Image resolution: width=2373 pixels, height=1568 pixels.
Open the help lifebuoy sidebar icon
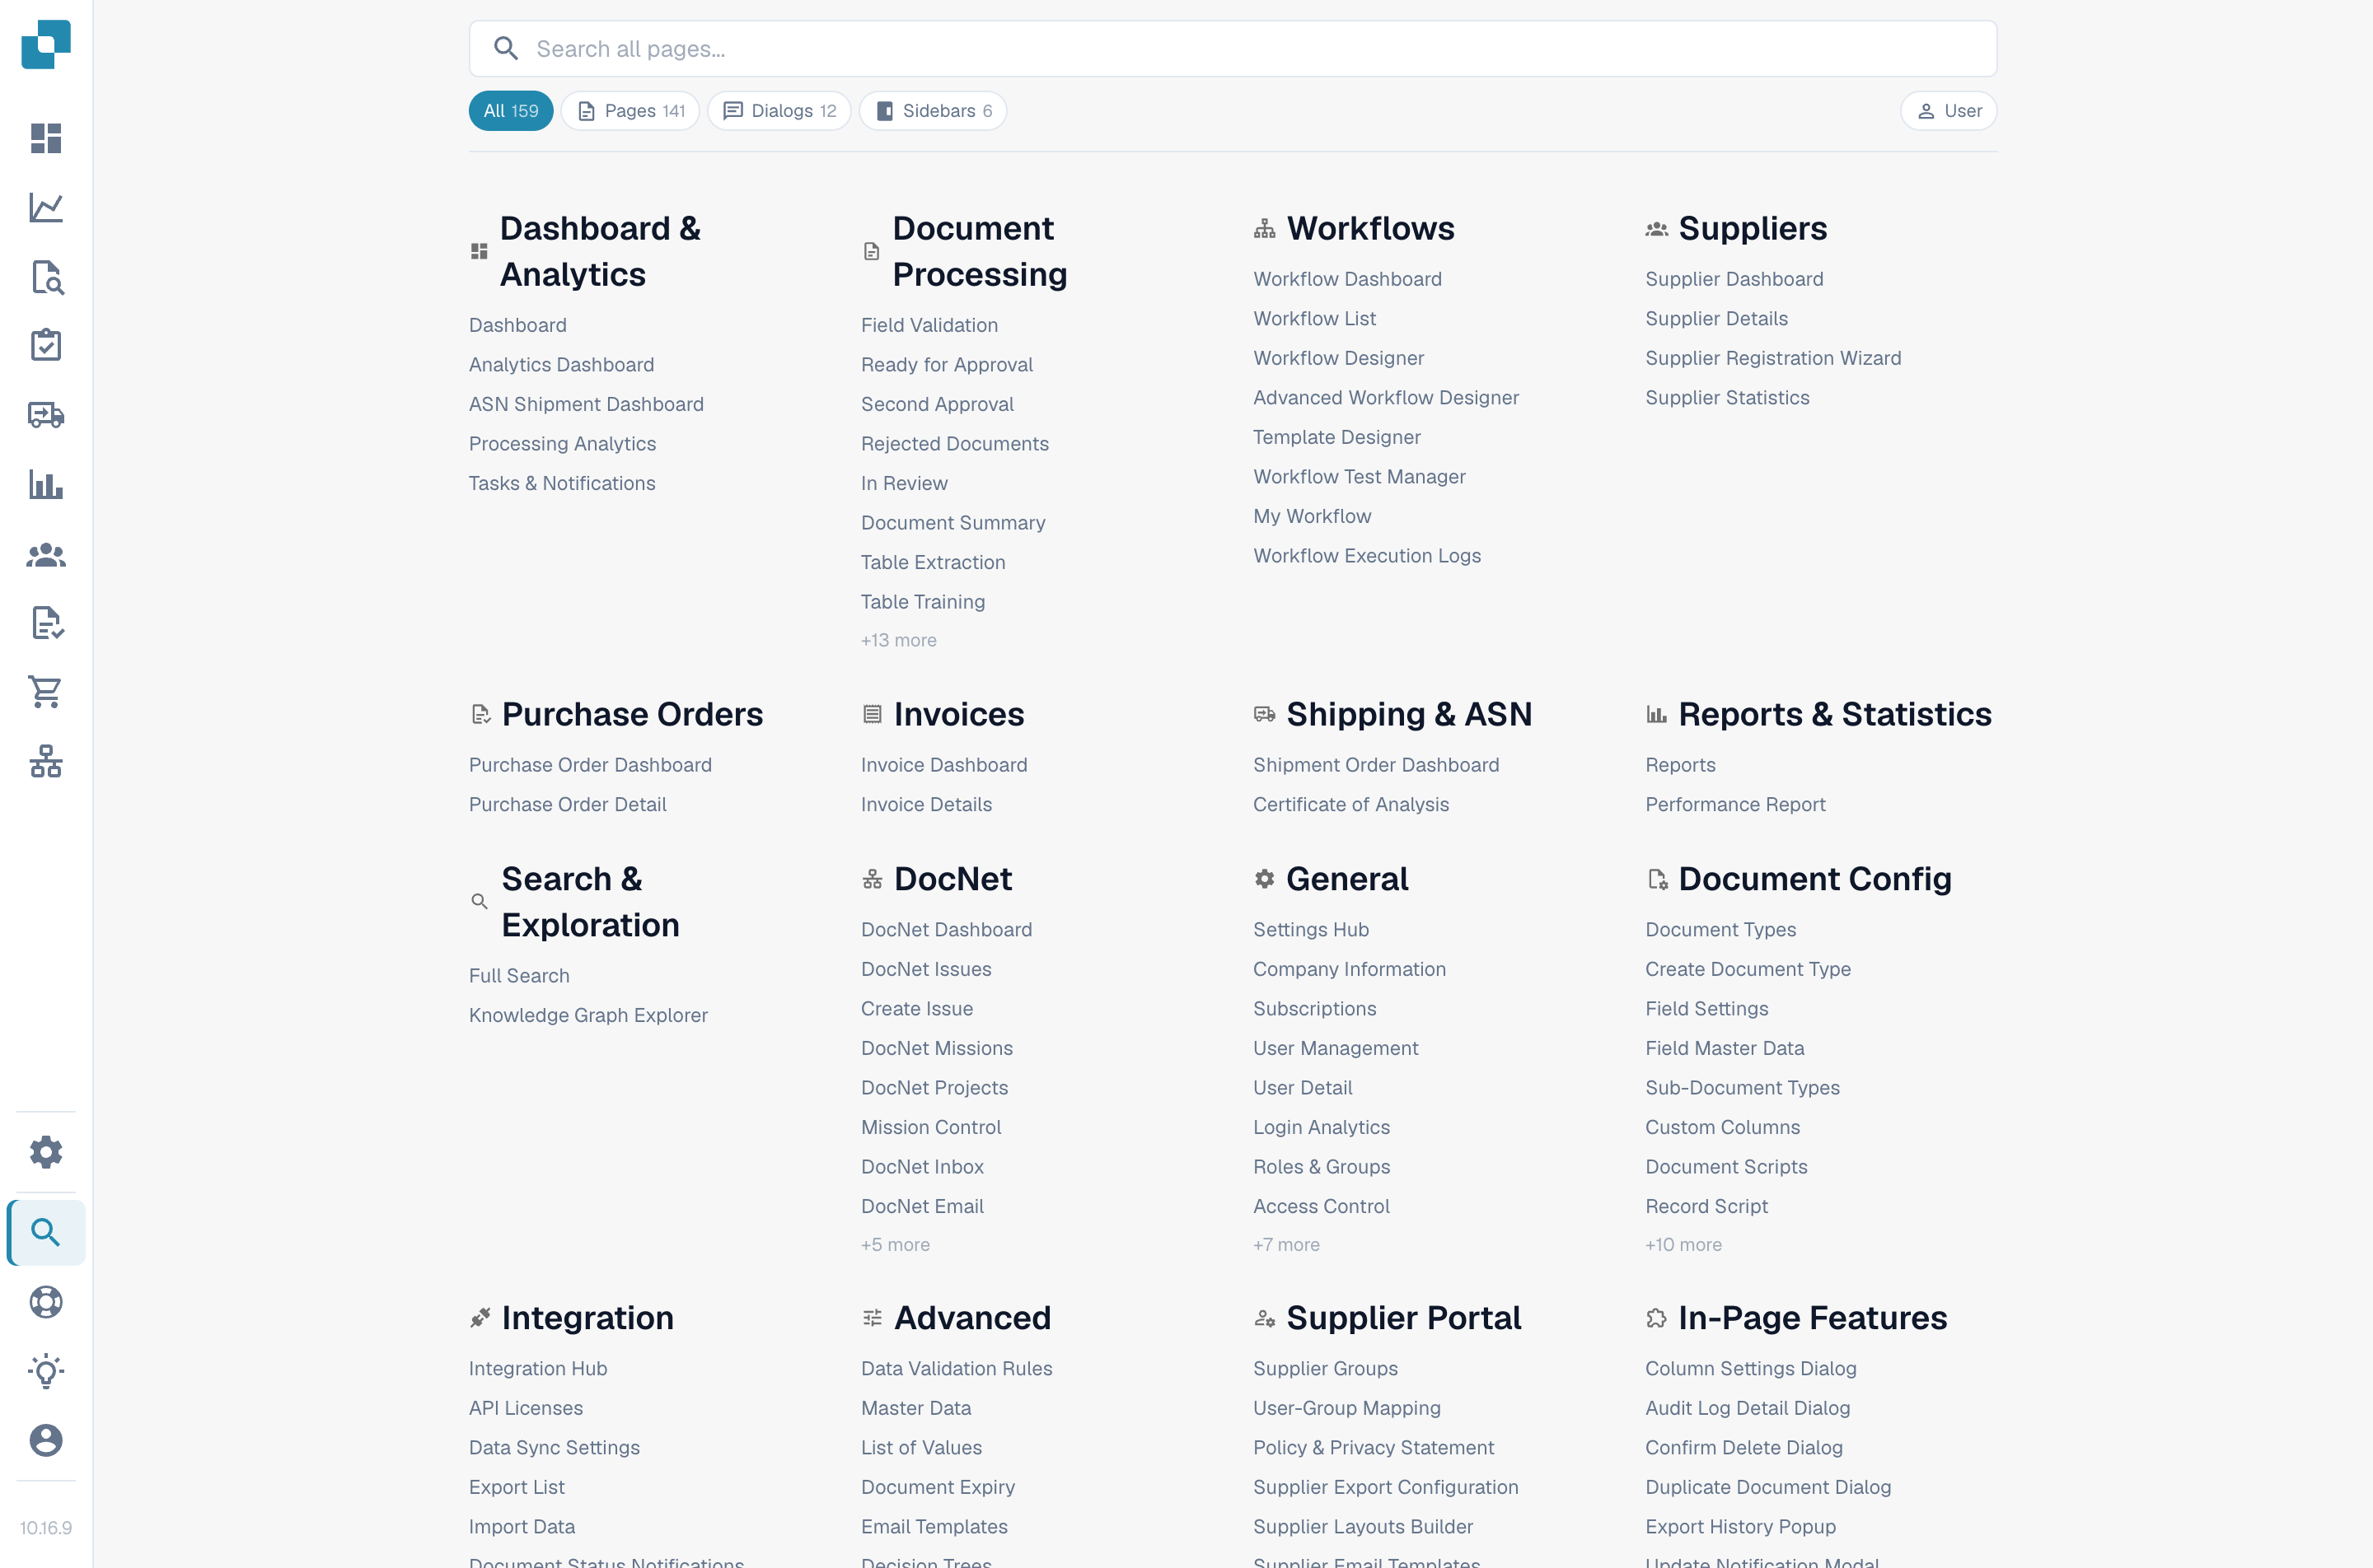46,1302
